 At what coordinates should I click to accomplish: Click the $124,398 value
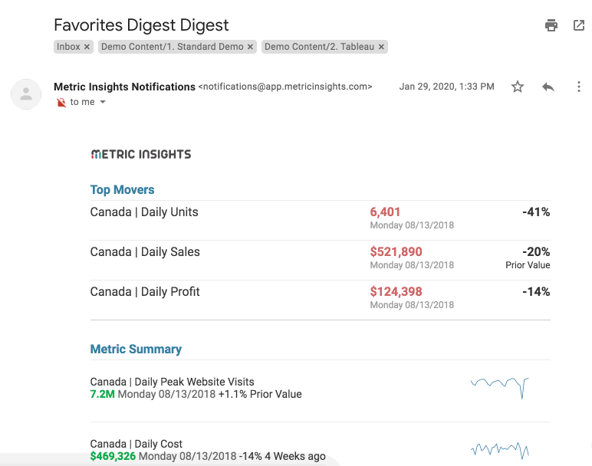(396, 292)
